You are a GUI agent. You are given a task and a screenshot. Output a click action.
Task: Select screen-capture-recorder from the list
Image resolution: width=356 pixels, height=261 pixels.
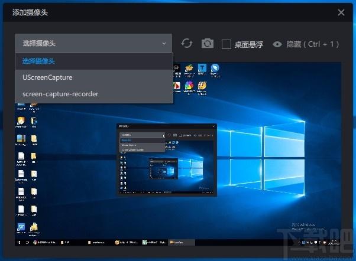click(x=94, y=94)
